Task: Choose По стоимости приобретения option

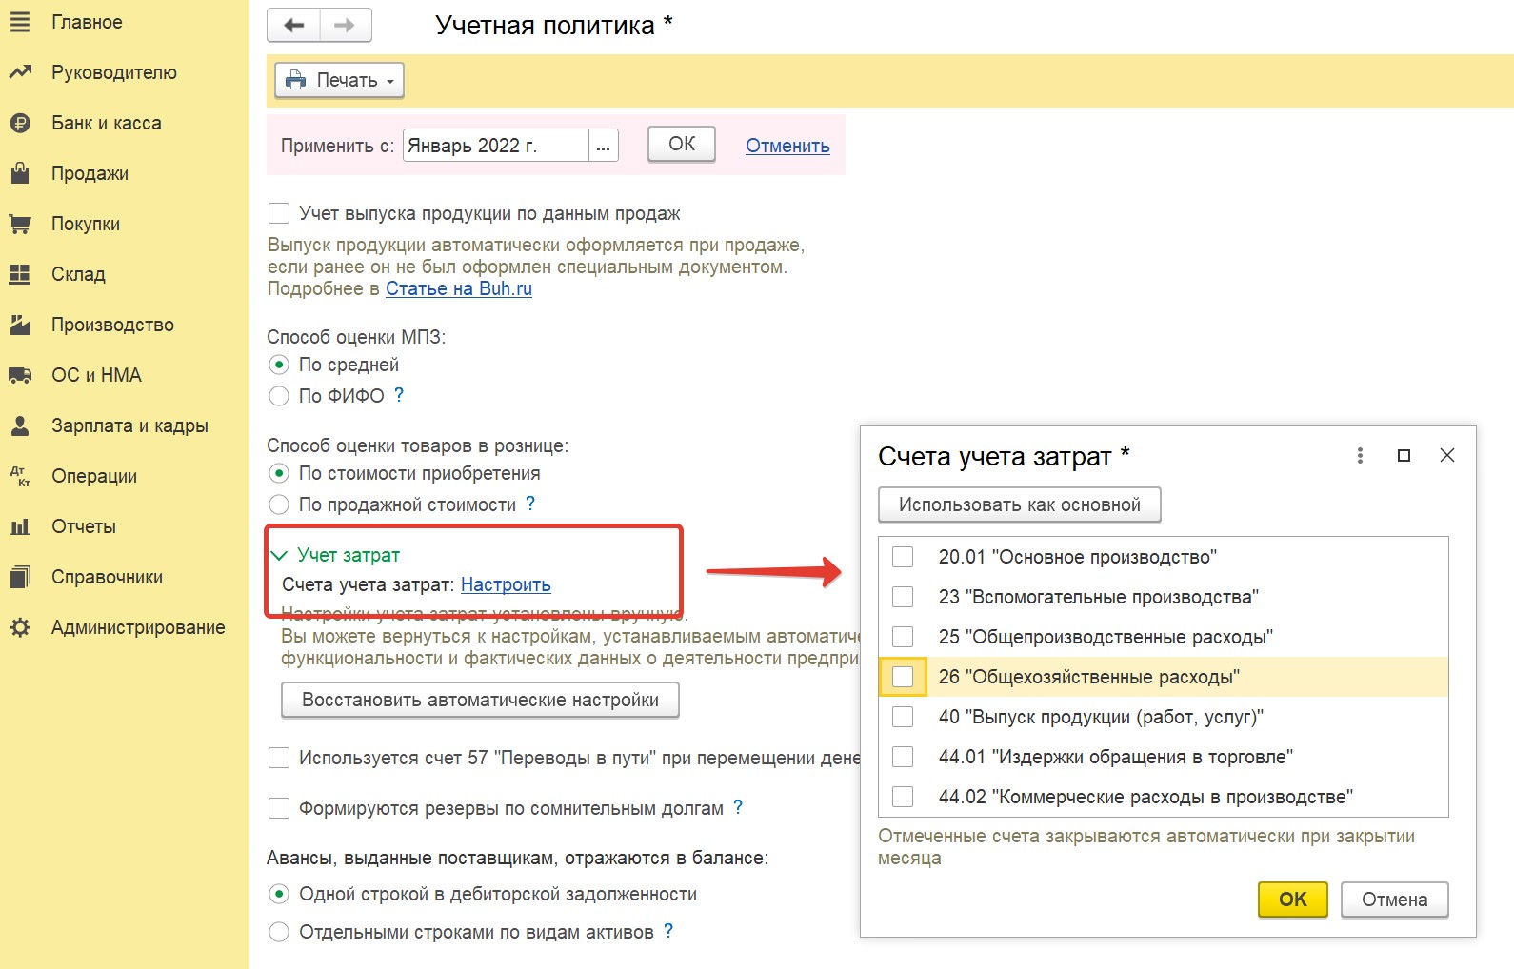Action: (x=279, y=473)
